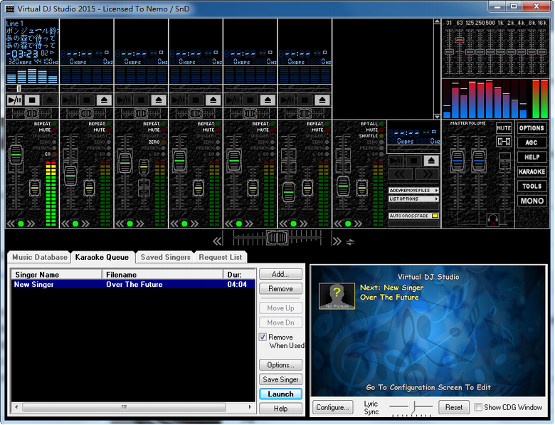Click the headphone monitor icon with red X
This screenshot has height=425, width=555.
click(x=492, y=219)
